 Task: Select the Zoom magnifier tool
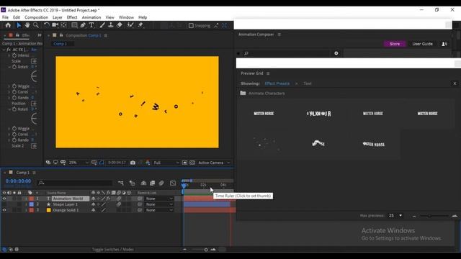(x=36, y=25)
